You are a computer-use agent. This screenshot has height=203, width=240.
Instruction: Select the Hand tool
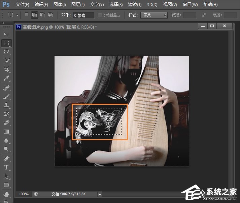click(6, 194)
